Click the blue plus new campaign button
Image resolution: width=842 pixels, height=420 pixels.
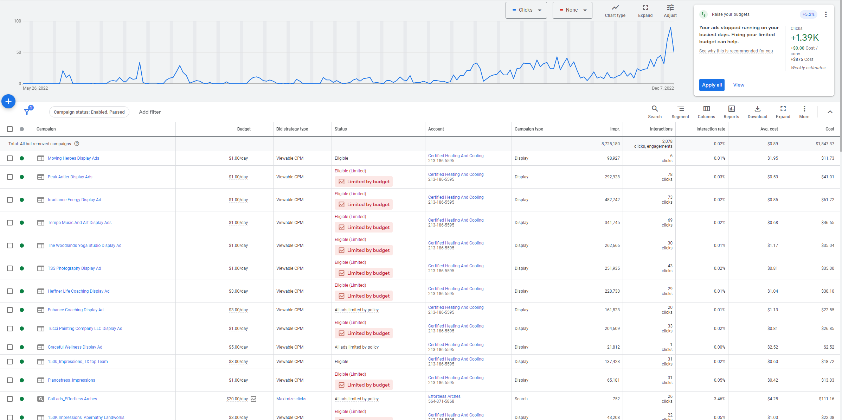(x=8, y=101)
